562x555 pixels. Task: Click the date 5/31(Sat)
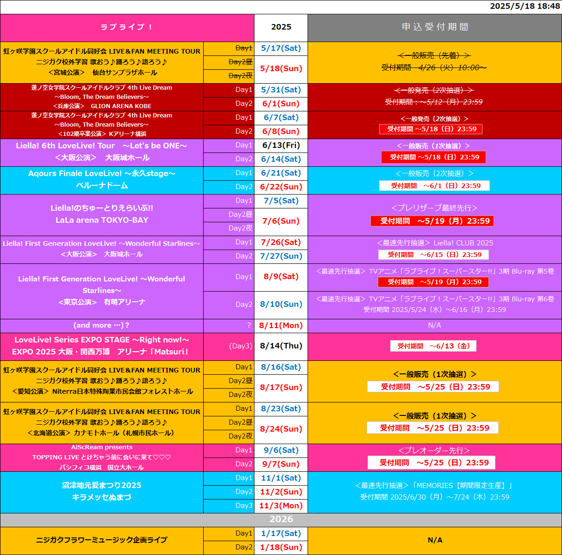(281, 90)
